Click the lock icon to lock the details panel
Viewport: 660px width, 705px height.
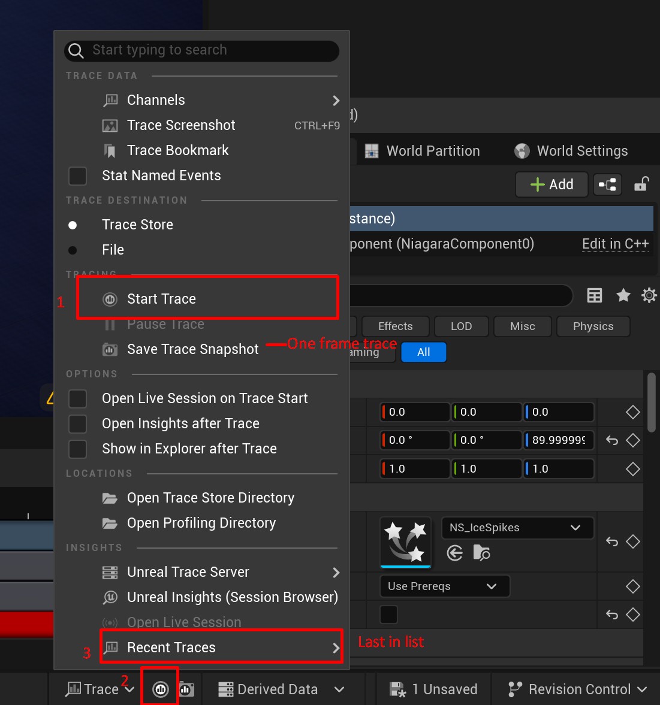coord(641,184)
